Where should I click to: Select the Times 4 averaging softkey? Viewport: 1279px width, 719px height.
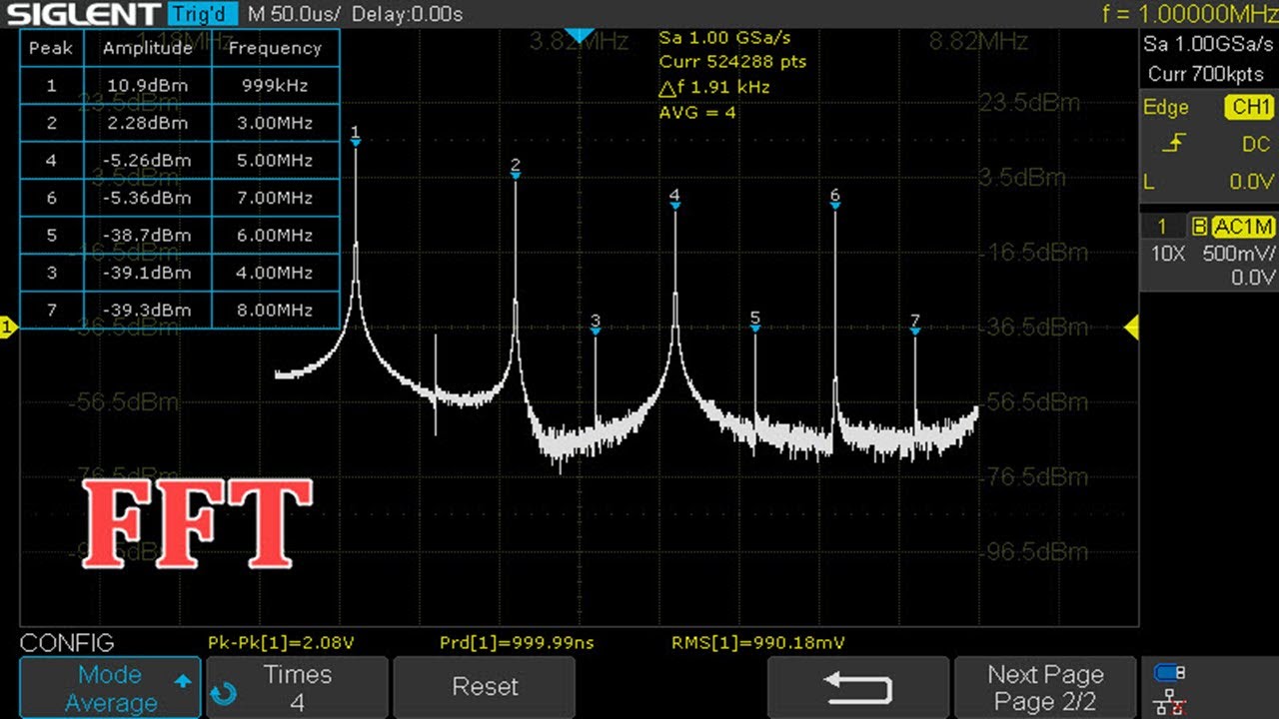click(x=298, y=688)
